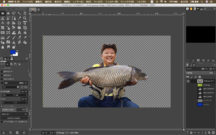This screenshot has width=216, height=135.
Task: Choose the Eraser tool
Action: point(19,37)
